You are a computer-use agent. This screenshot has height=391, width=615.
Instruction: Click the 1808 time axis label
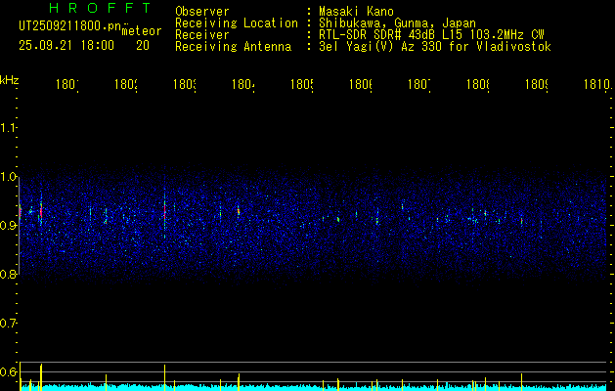478,84
